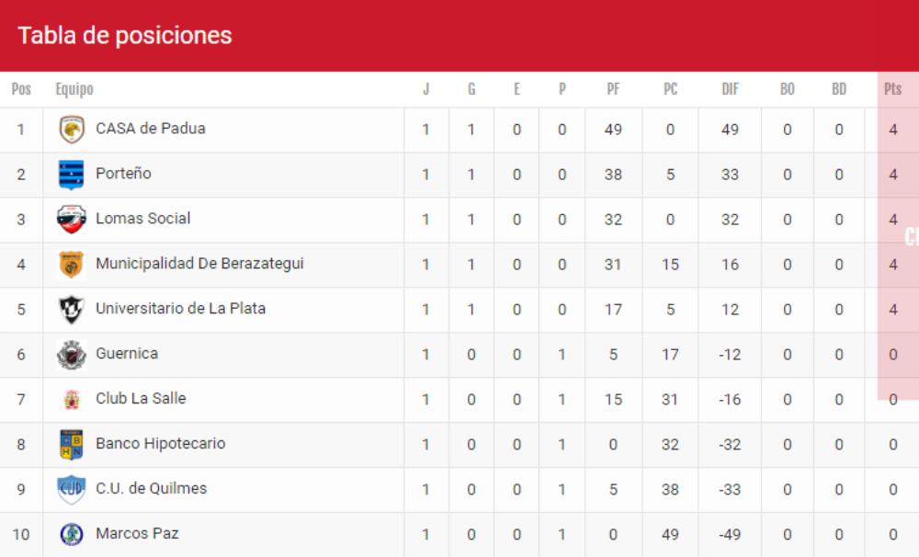
Task: Click the Club La Salle emblem
Action: pos(72,400)
